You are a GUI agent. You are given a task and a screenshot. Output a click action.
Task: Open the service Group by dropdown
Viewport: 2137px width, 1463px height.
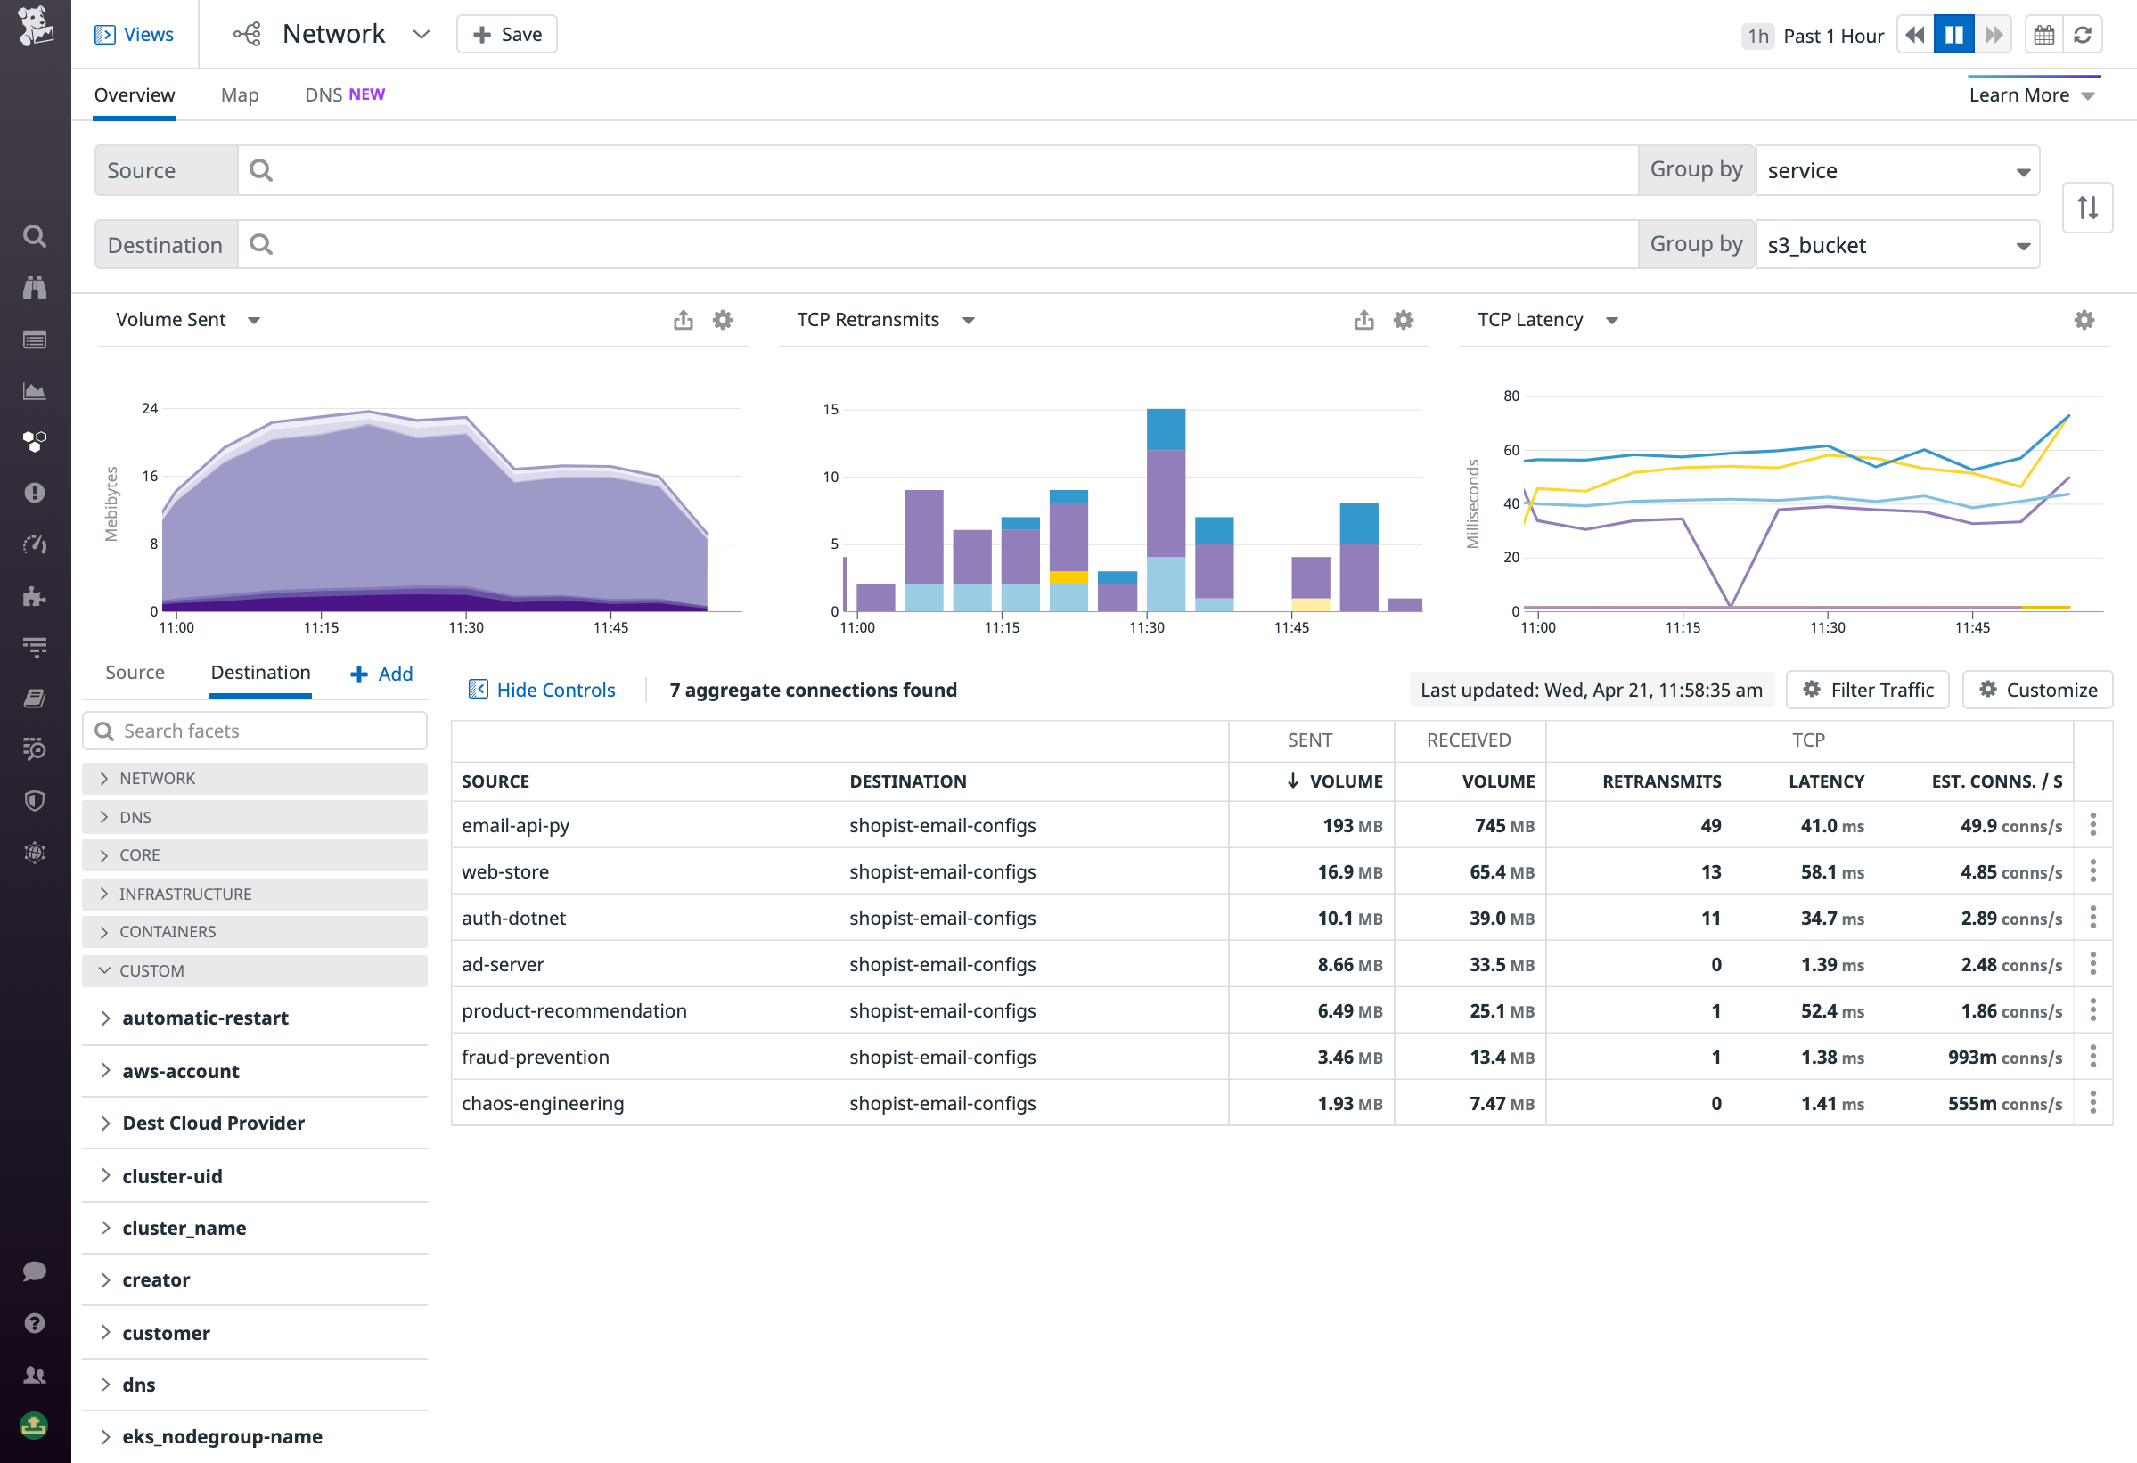point(1898,170)
